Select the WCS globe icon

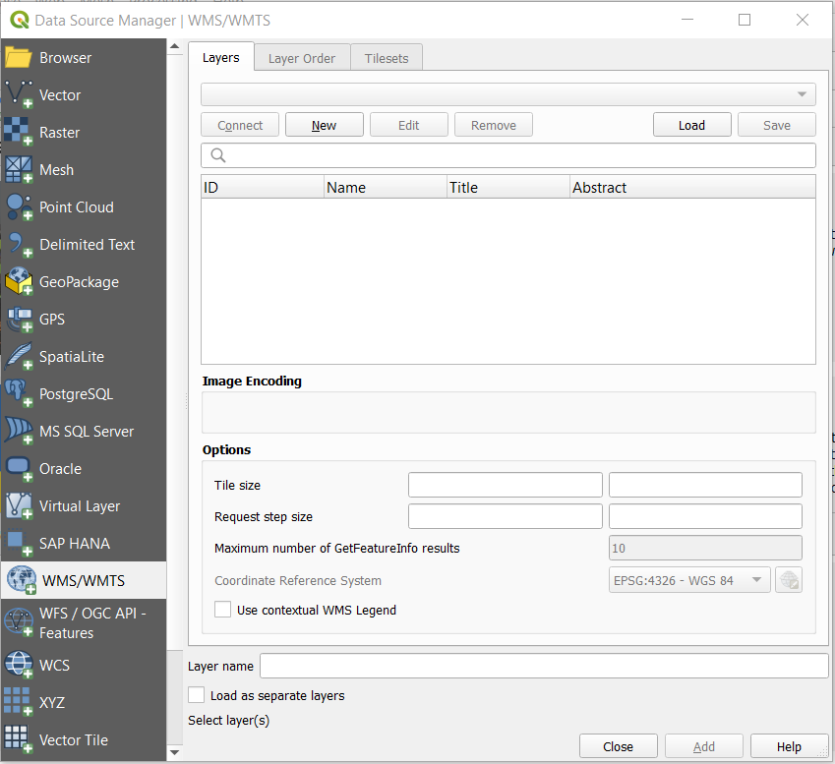[19, 665]
